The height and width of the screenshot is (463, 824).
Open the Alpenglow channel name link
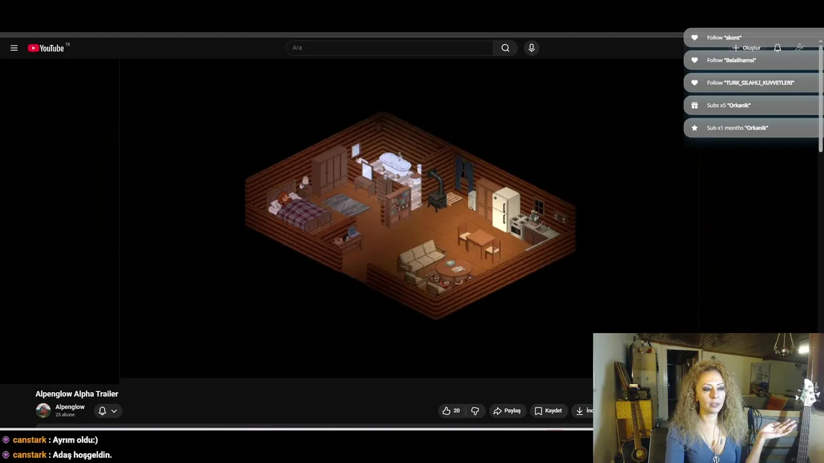(x=70, y=407)
